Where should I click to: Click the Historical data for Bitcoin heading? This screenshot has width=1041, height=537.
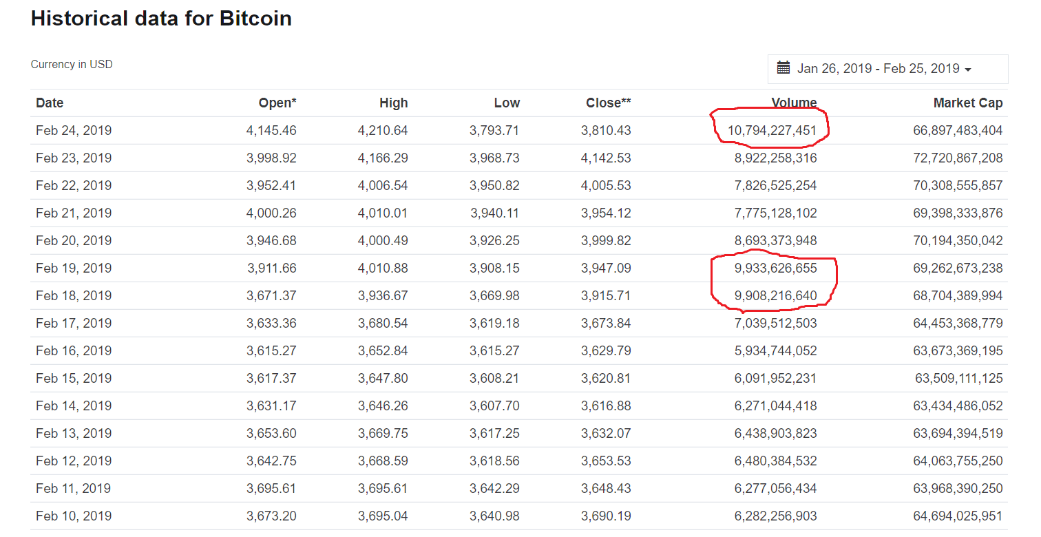[x=161, y=18]
